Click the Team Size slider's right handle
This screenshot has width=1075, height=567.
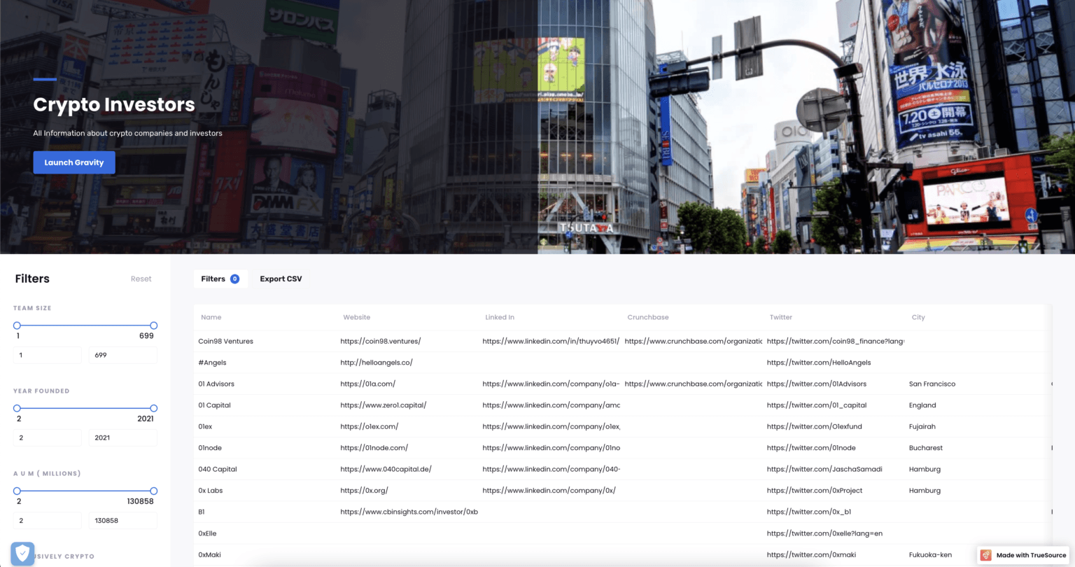[153, 325]
